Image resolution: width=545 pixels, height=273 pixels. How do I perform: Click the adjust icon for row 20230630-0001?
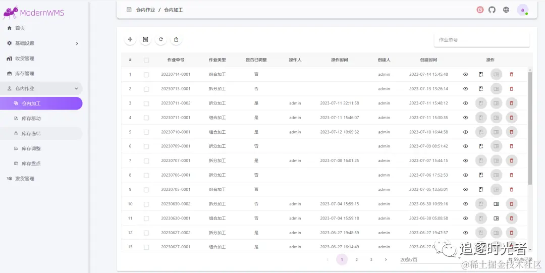497,219
